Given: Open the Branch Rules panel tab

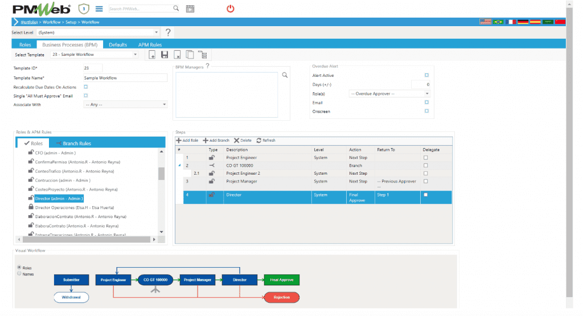Looking at the screenshot, I should (x=73, y=143).
